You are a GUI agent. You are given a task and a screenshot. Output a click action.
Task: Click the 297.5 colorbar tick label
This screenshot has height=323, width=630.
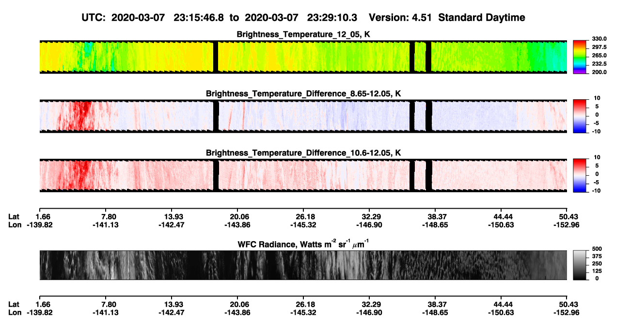click(x=599, y=47)
